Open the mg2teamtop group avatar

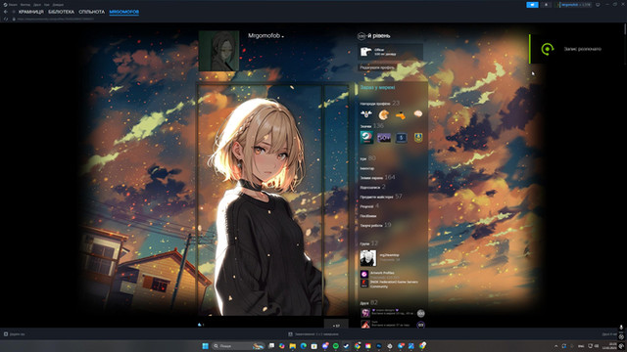(368, 258)
